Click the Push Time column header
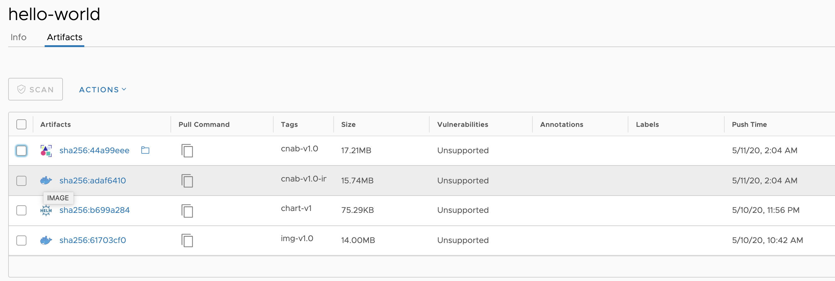835x281 pixels. pos(749,124)
